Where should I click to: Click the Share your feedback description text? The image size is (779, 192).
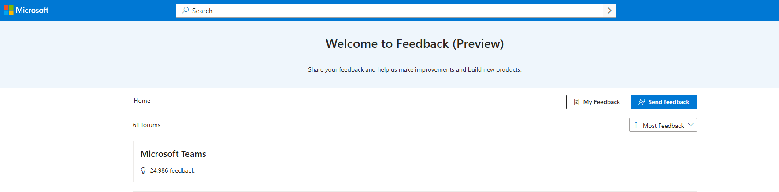(415, 69)
